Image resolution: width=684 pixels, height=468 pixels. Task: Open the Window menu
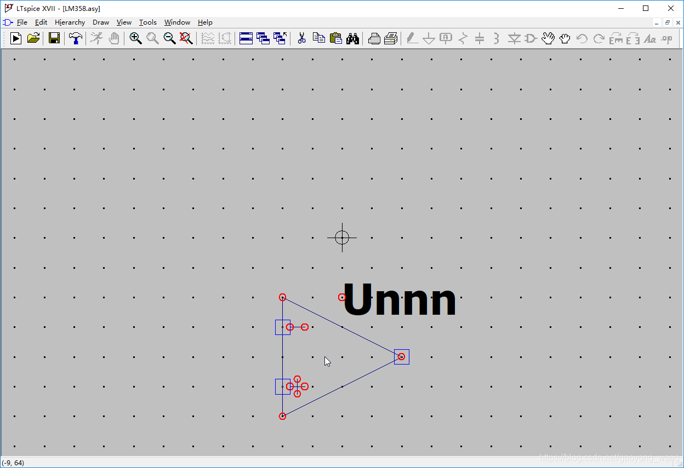click(x=177, y=22)
